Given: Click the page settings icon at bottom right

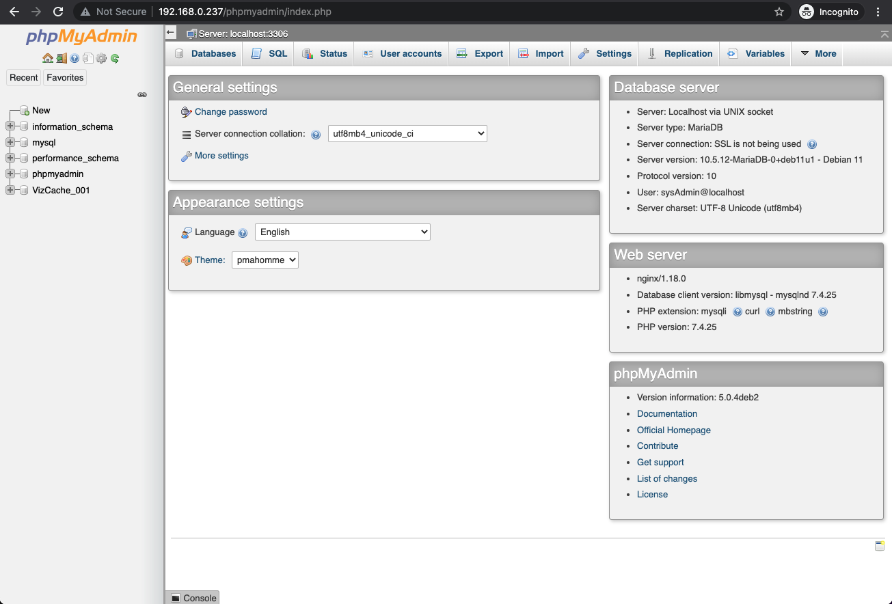Looking at the screenshot, I should (880, 546).
